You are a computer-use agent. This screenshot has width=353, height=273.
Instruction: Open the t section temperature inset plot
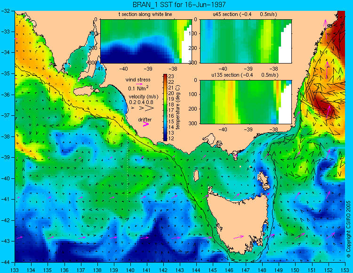(146, 41)
